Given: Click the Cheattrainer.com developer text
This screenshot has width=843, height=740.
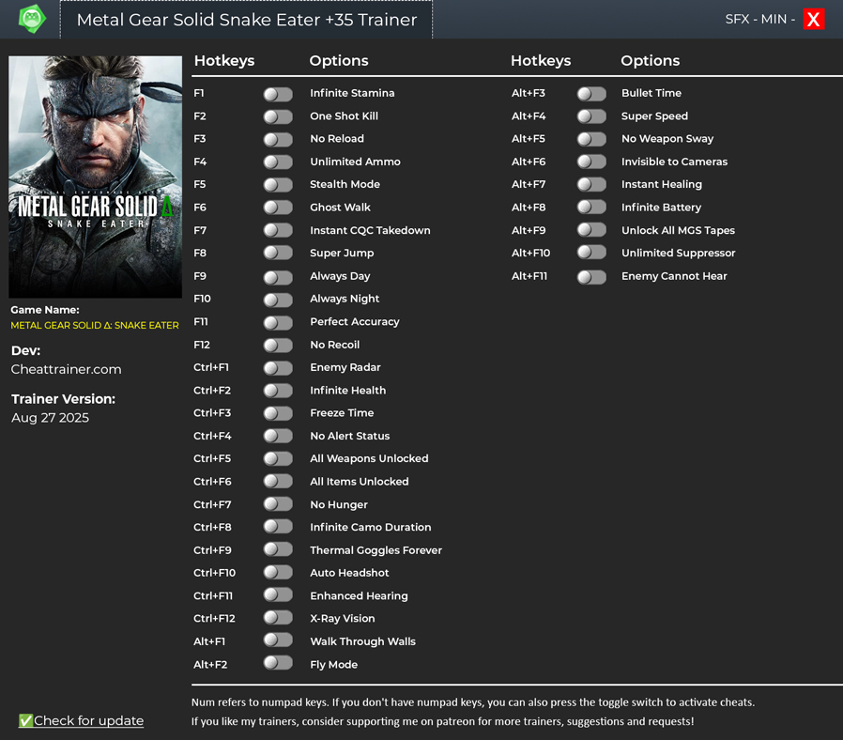Looking at the screenshot, I should 66,369.
